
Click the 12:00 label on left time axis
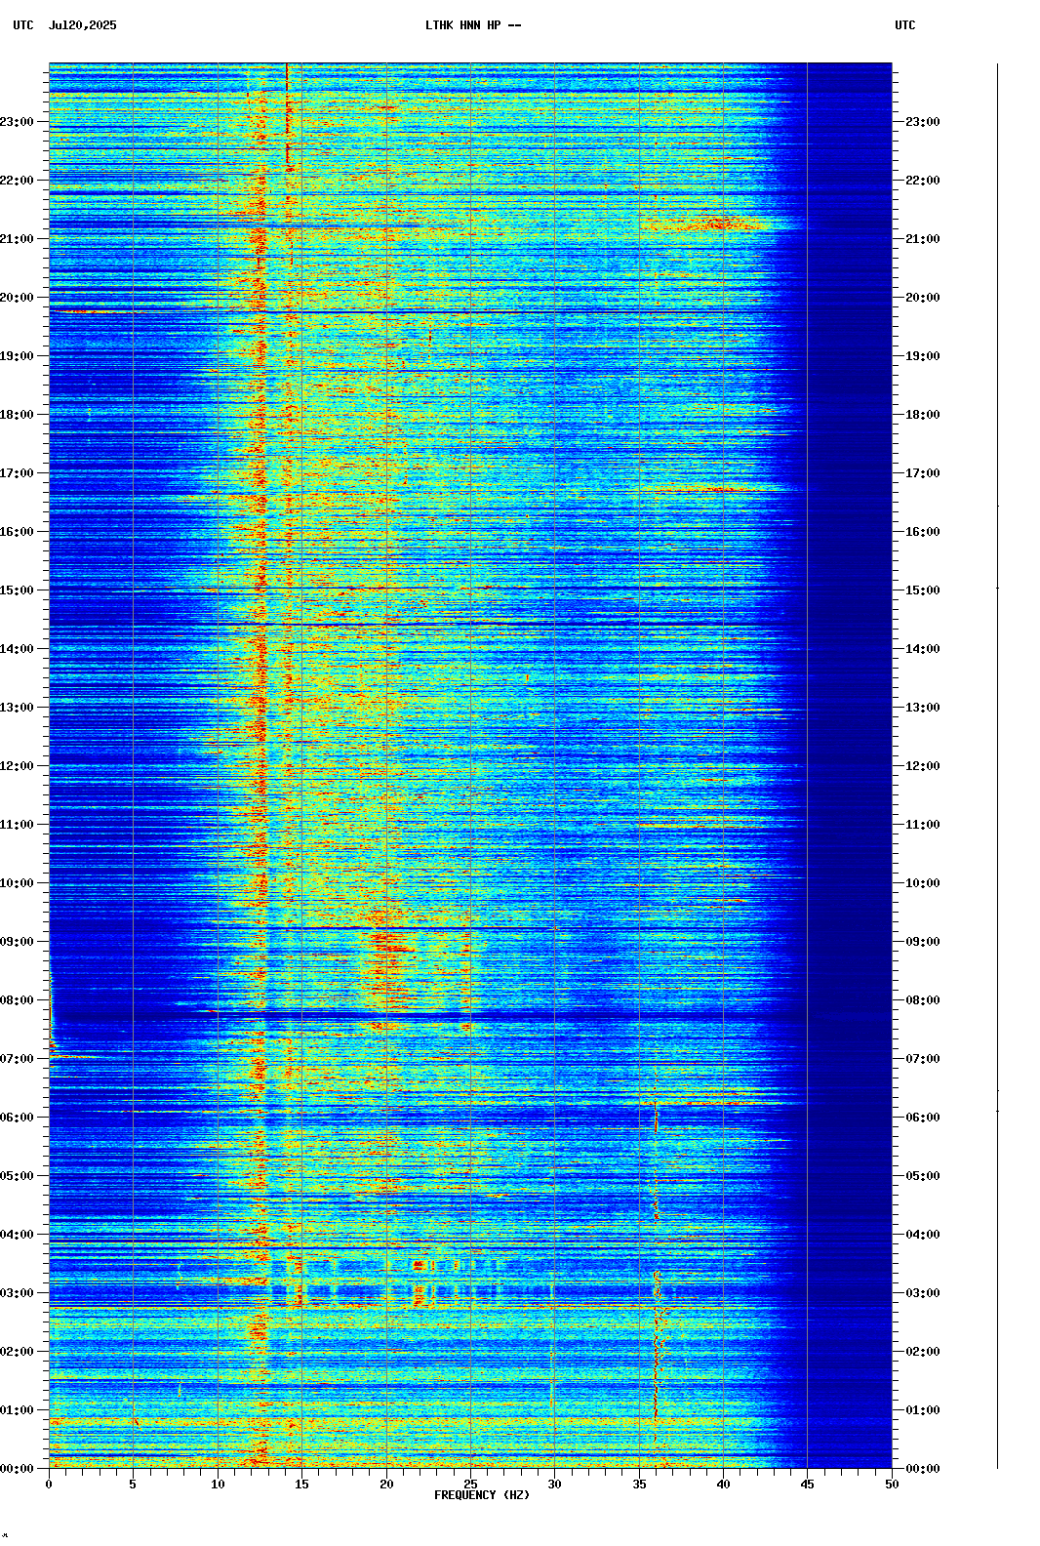click(17, 766)
